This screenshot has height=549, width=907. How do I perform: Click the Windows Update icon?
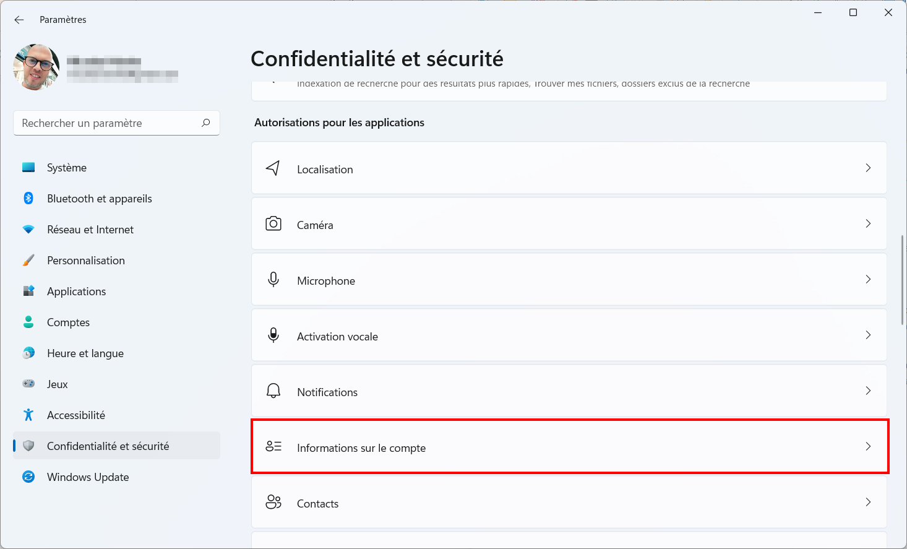point(28,477)
